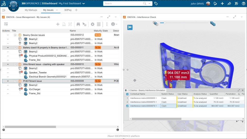
Task: Open My Issues tab dropdown chevron
Action: click(57, 10)
